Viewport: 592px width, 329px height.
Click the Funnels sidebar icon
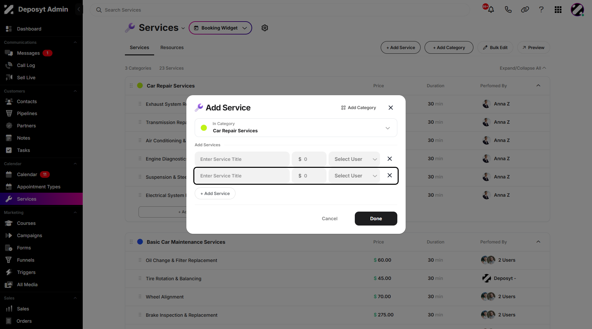tap(9, 260)
